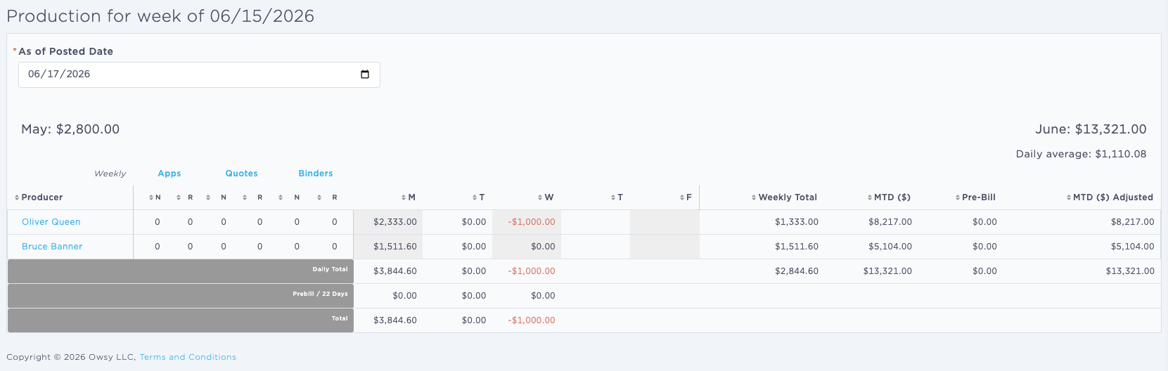Open the Quotes link
1168x371 pixels.
click(x=241, y=174)
